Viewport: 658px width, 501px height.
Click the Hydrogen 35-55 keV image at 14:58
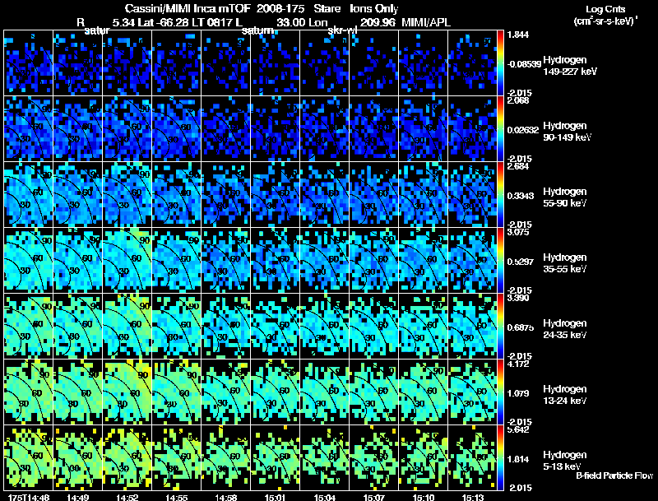[x=226, y=261]
